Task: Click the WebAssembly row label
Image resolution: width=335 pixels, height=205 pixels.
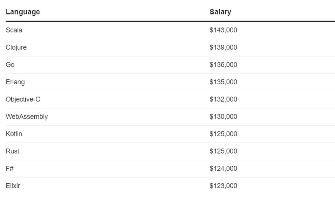Action: click(x=27, y=117)
